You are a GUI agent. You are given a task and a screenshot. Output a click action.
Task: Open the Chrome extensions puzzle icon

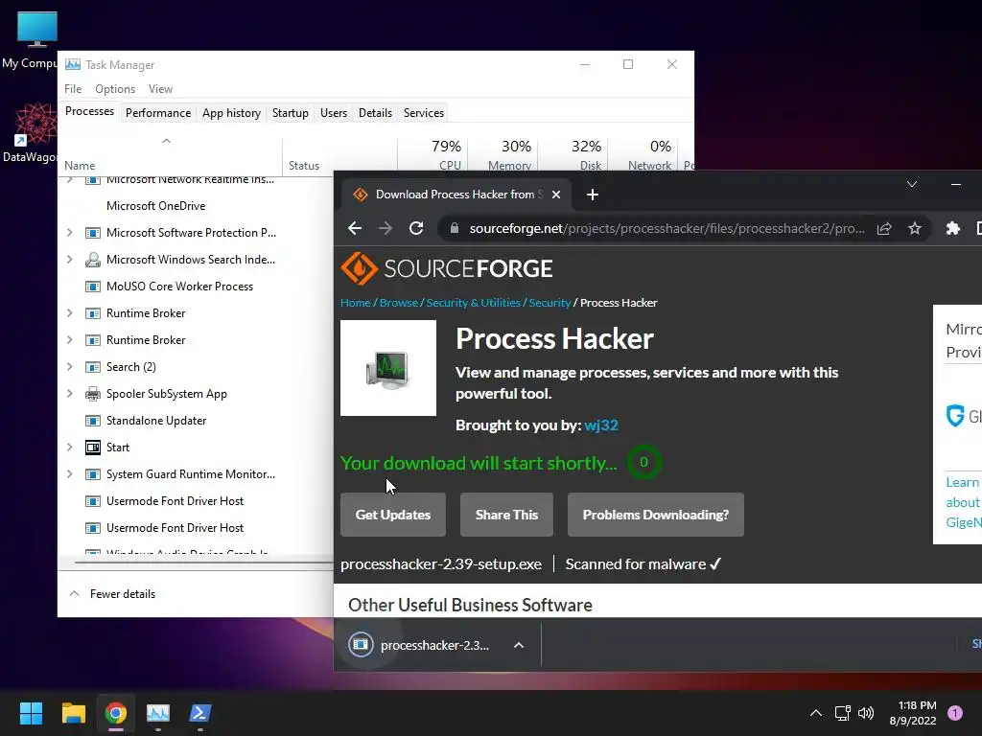click(x=952, y=228)
